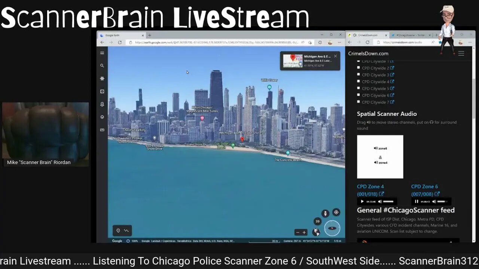Screen dimensions: 479x269
Task: Open the CPD Citywide 3 link text
Action: [375, 75]
